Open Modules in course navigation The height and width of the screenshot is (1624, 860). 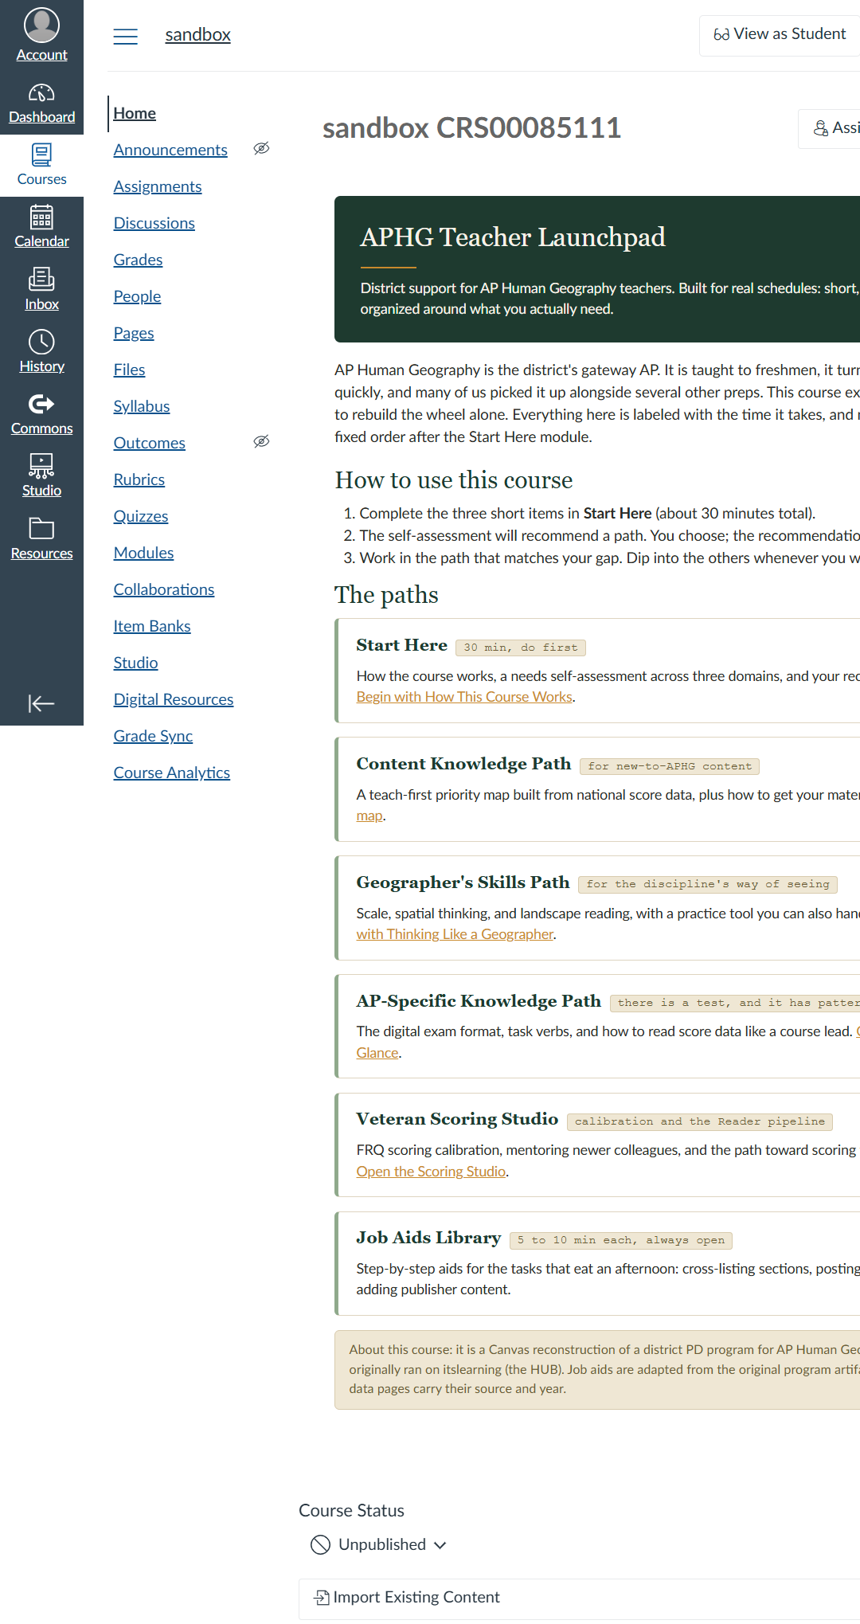pyautogui.click(x=143, y=553)
